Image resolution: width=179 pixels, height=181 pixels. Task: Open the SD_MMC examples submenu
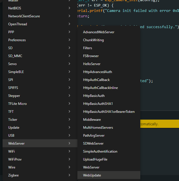(x=40, y=56)
